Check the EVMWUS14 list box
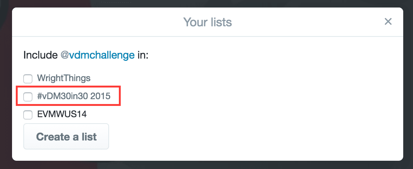Screen dimensions: 413x169 pos(28,114)
